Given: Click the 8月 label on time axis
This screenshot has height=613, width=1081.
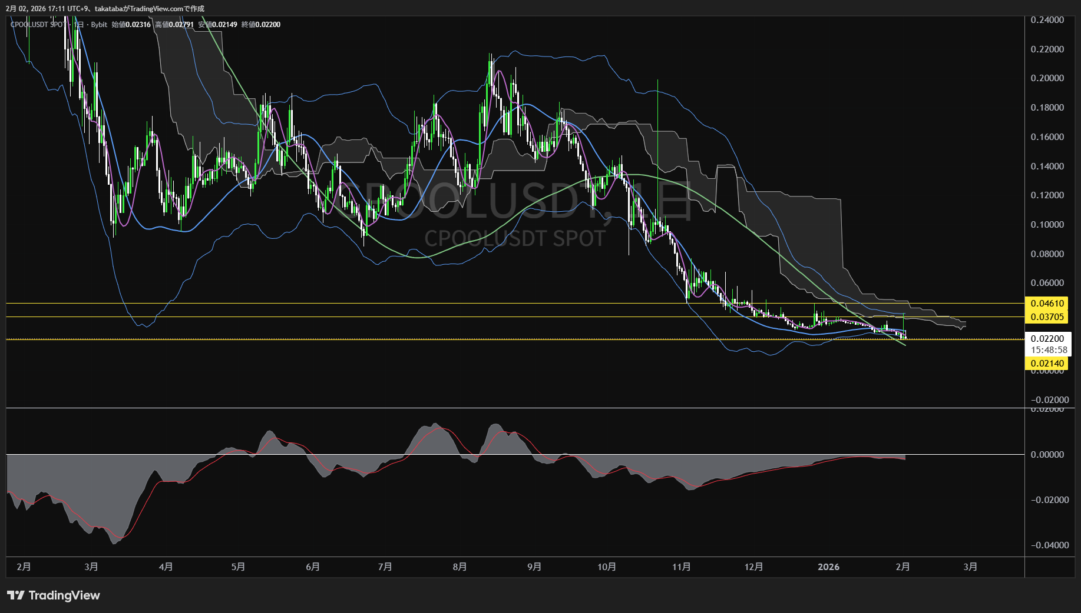Looking at the screenshot, I should (x=459, y=567).
